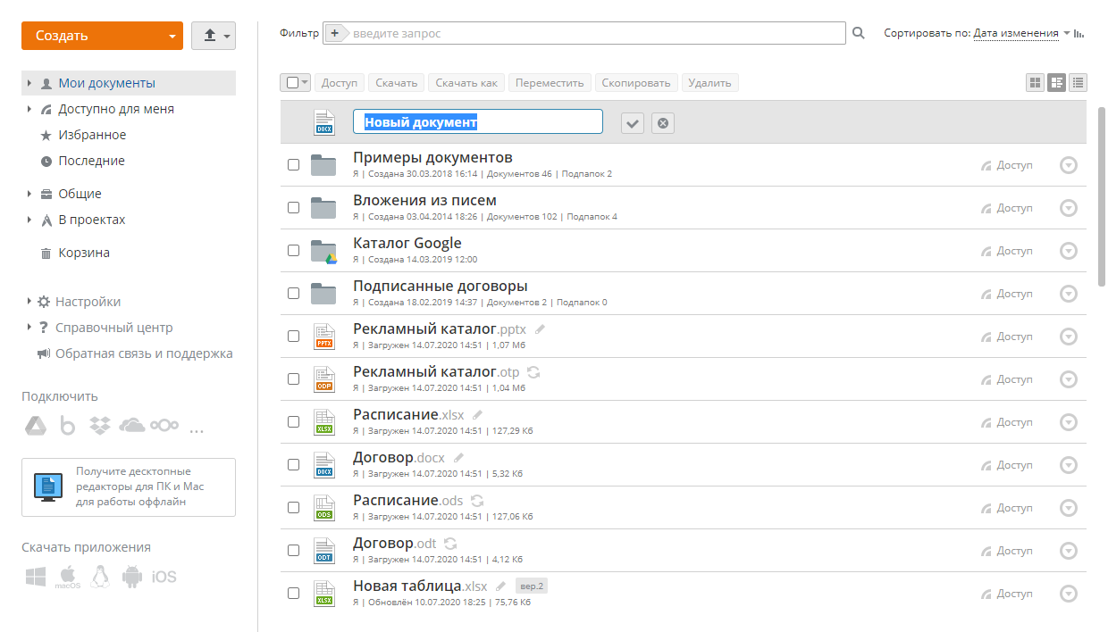The image size is (1108, 632).
Task: Click the Удалить toolbar button
Action: [710, 82]
